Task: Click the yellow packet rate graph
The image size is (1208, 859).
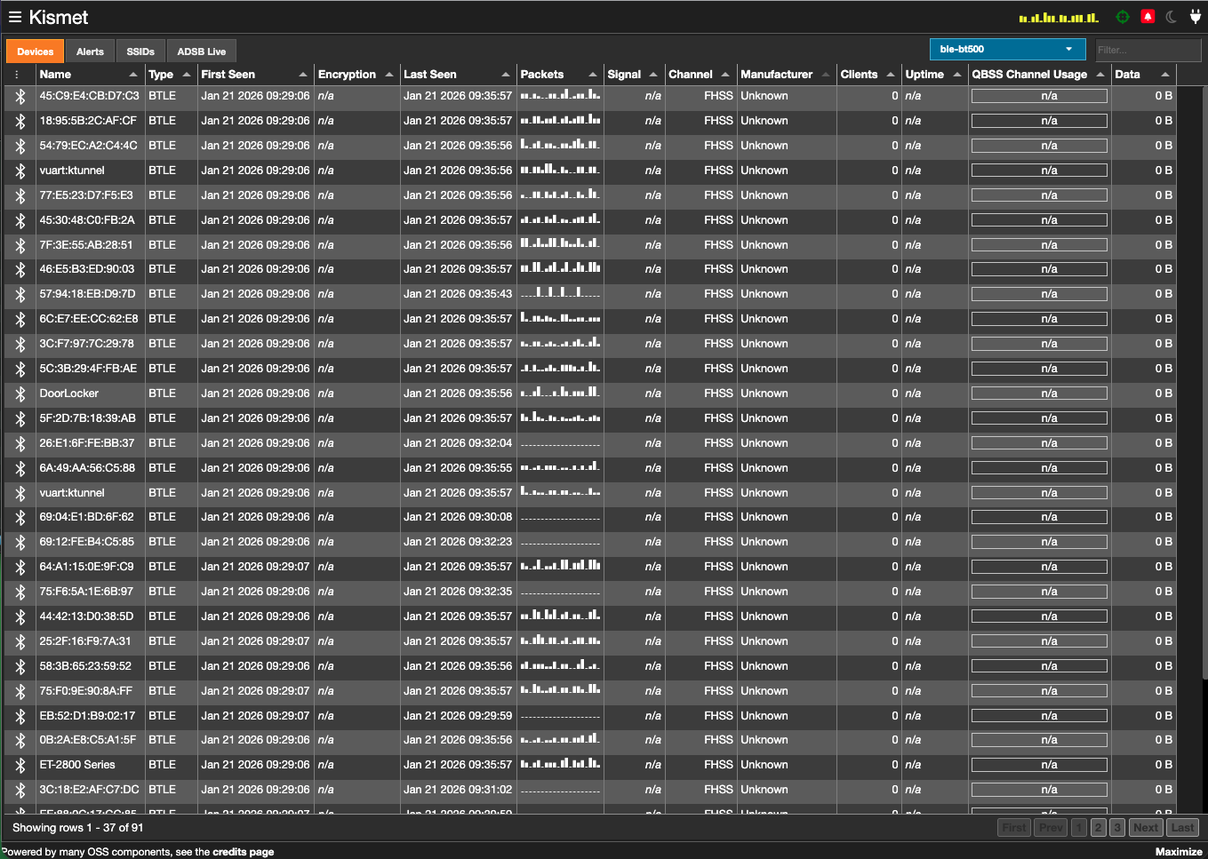Action: pos(1056,16)
